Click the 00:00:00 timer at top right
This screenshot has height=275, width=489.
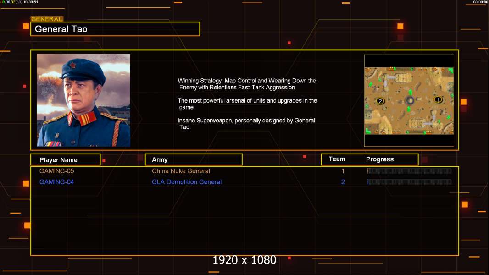pos(480,2)
